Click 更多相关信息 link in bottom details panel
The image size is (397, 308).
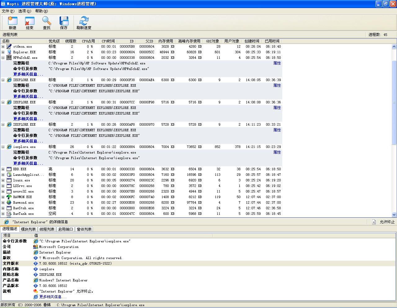coord(52,297)
